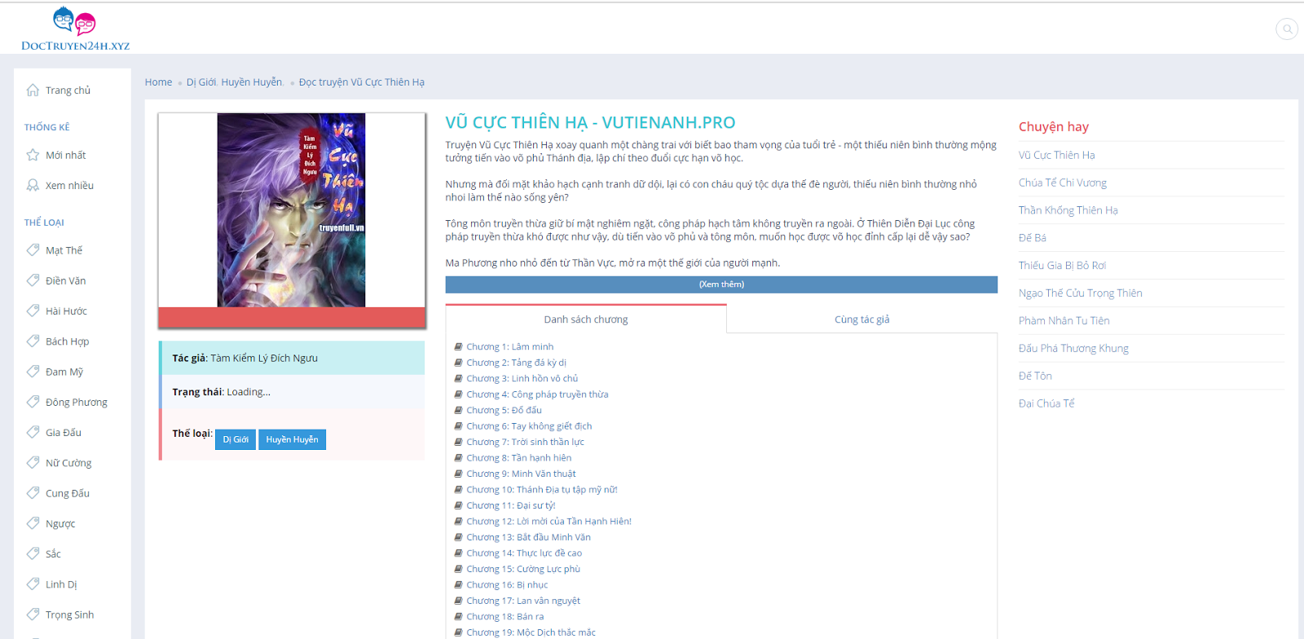The image size is (1304, 639).
Task: Click the tag icon beside Mạt Thế
Action: tap(33, 249)
